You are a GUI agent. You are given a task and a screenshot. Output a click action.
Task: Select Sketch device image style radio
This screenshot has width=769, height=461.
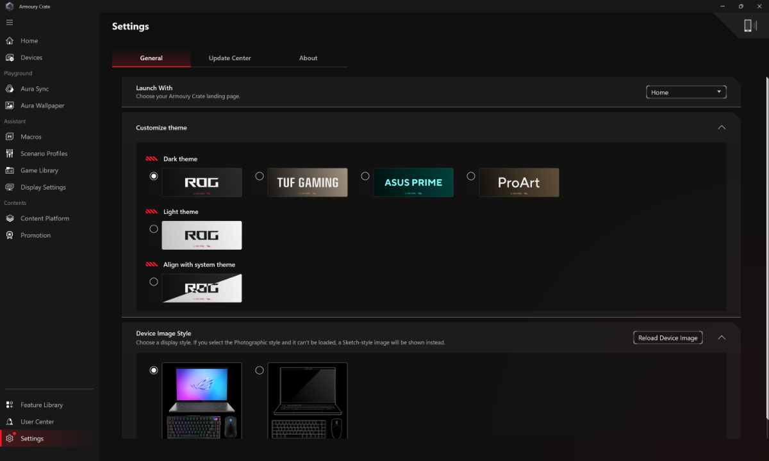click(x=260, y=370)
